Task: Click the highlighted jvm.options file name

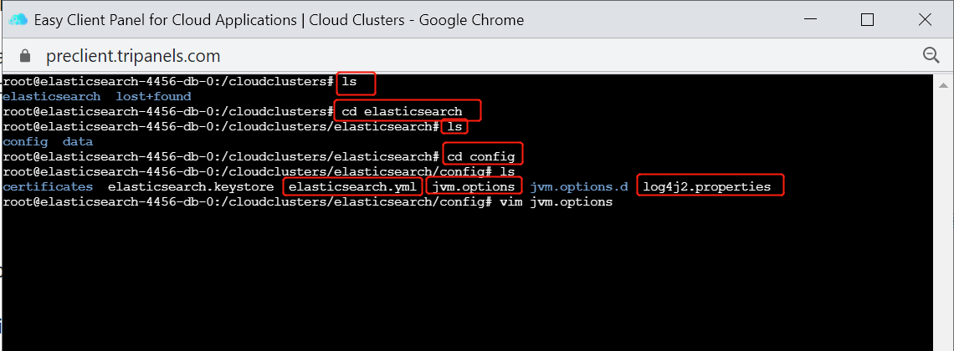Action: 474,186
